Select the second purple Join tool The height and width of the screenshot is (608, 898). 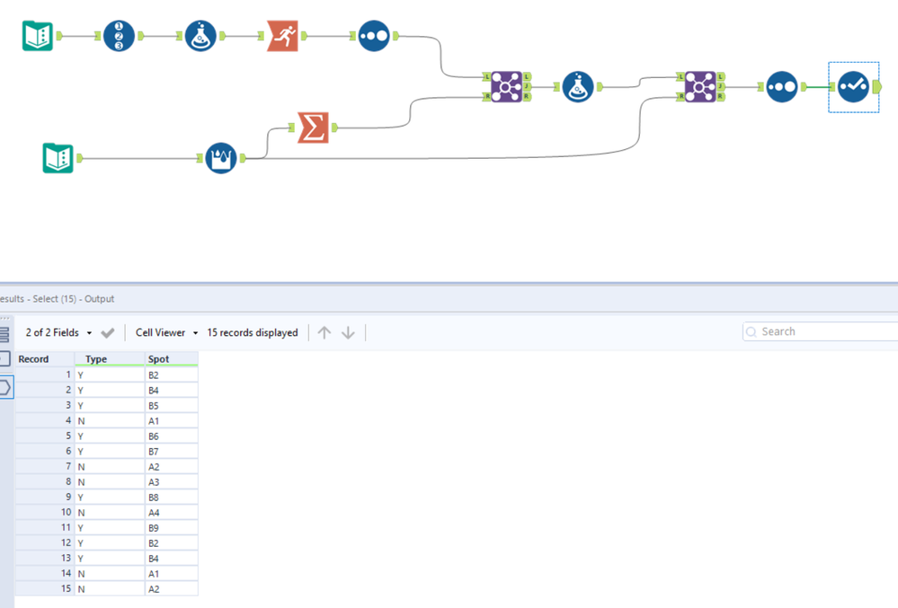[x=700, y=87]
